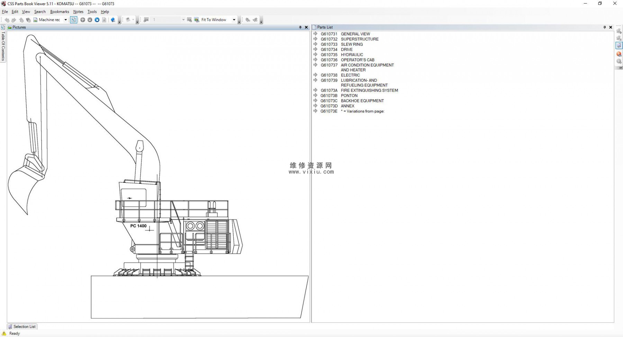Open the View menu
This screenshot has width=623, height=337.
coord(26,12)
